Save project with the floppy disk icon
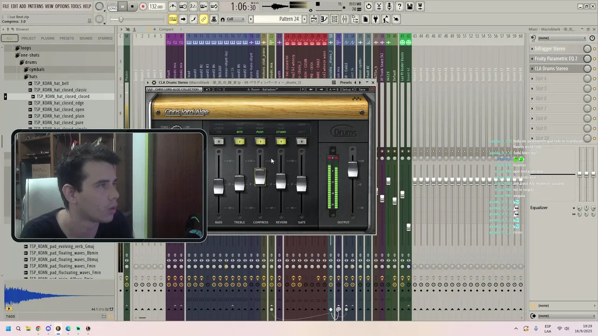 coord(410,7)
